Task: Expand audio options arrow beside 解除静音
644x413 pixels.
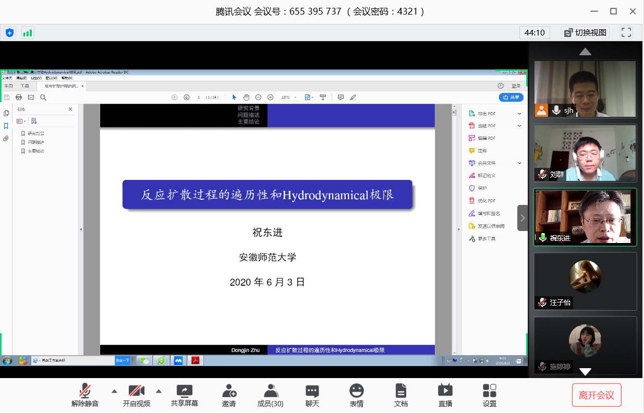Action: (114, 391)
